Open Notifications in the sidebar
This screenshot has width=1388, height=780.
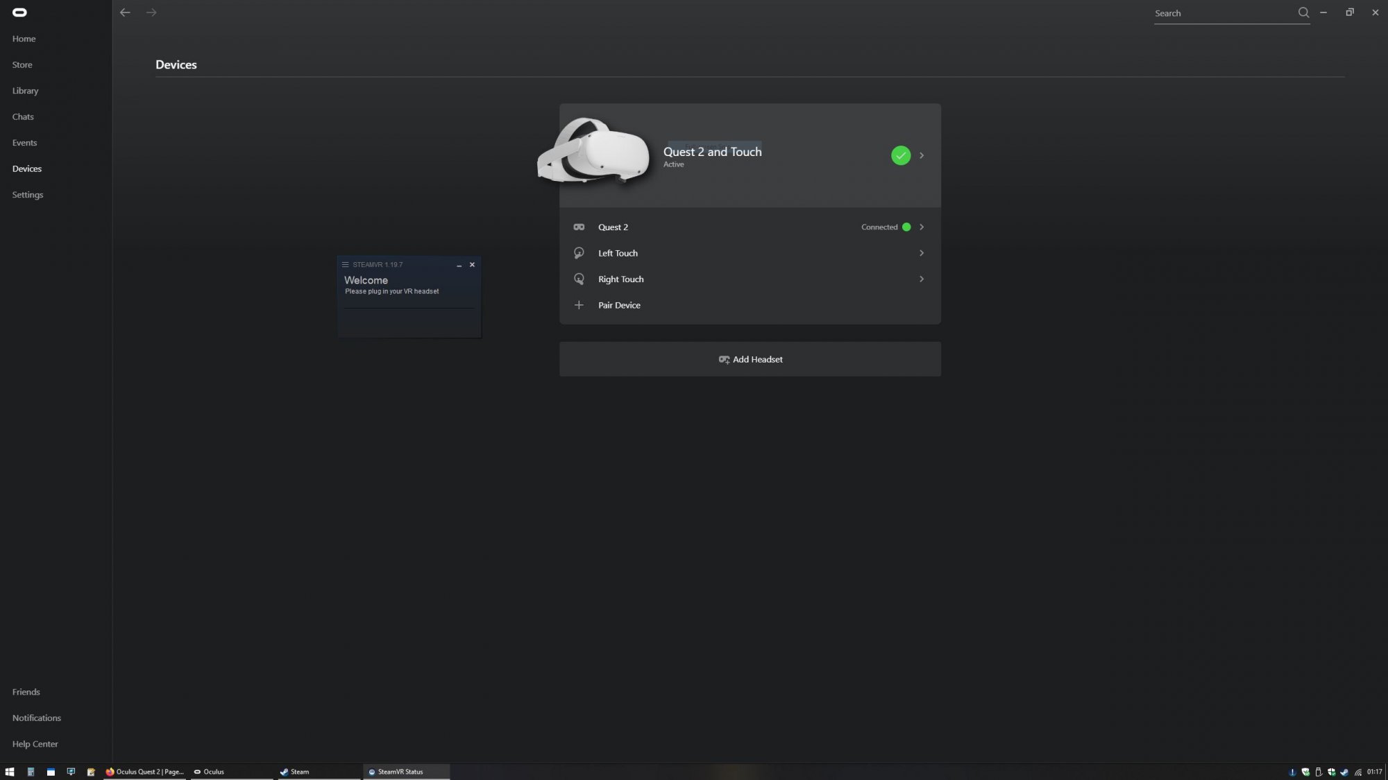point(37,718)
